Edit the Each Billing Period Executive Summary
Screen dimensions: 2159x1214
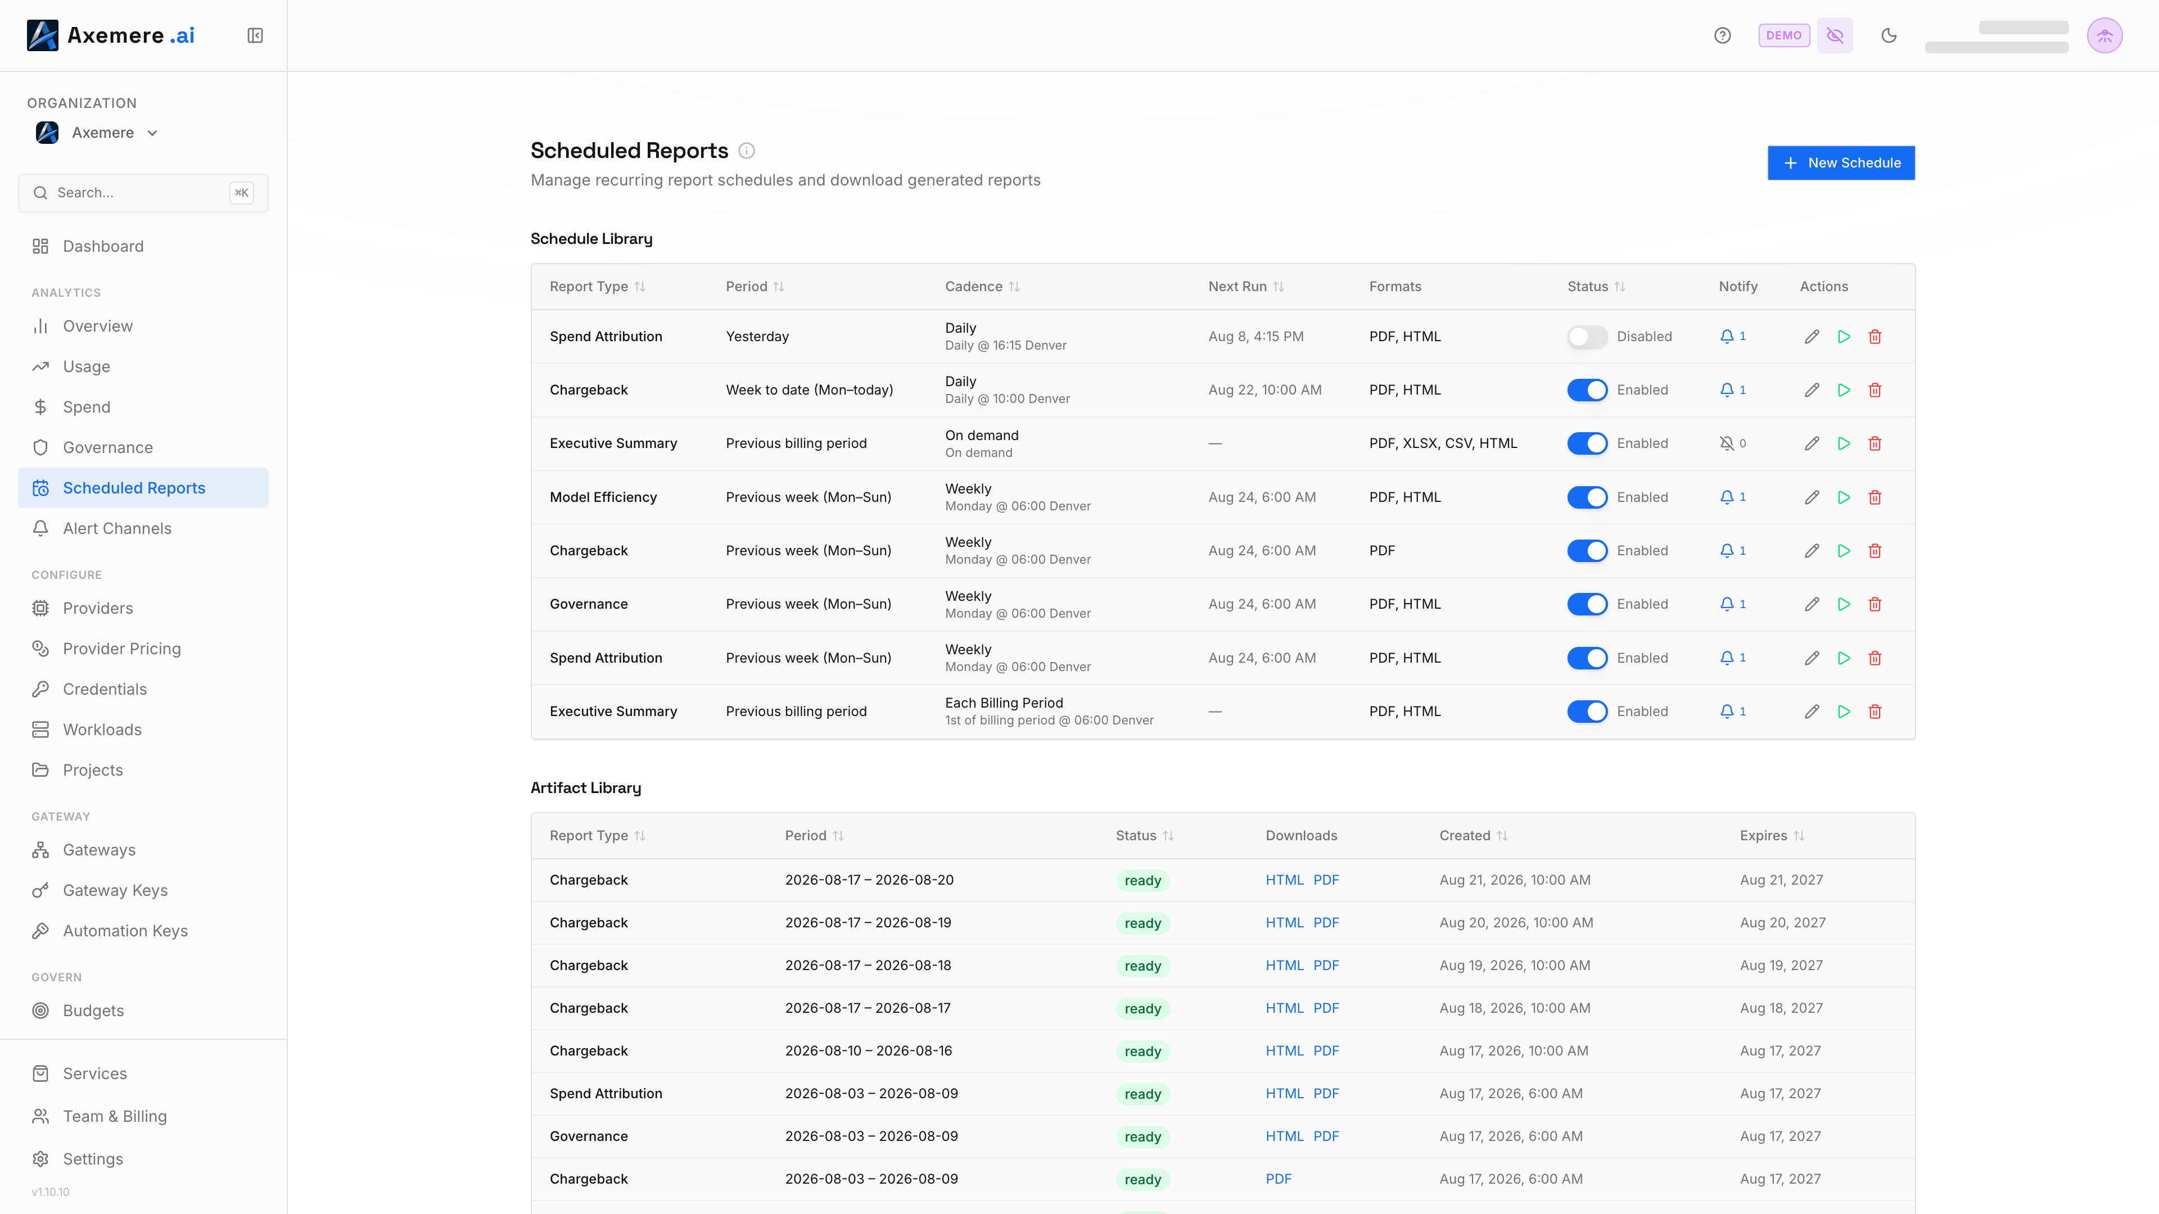tap(1812, 712)
